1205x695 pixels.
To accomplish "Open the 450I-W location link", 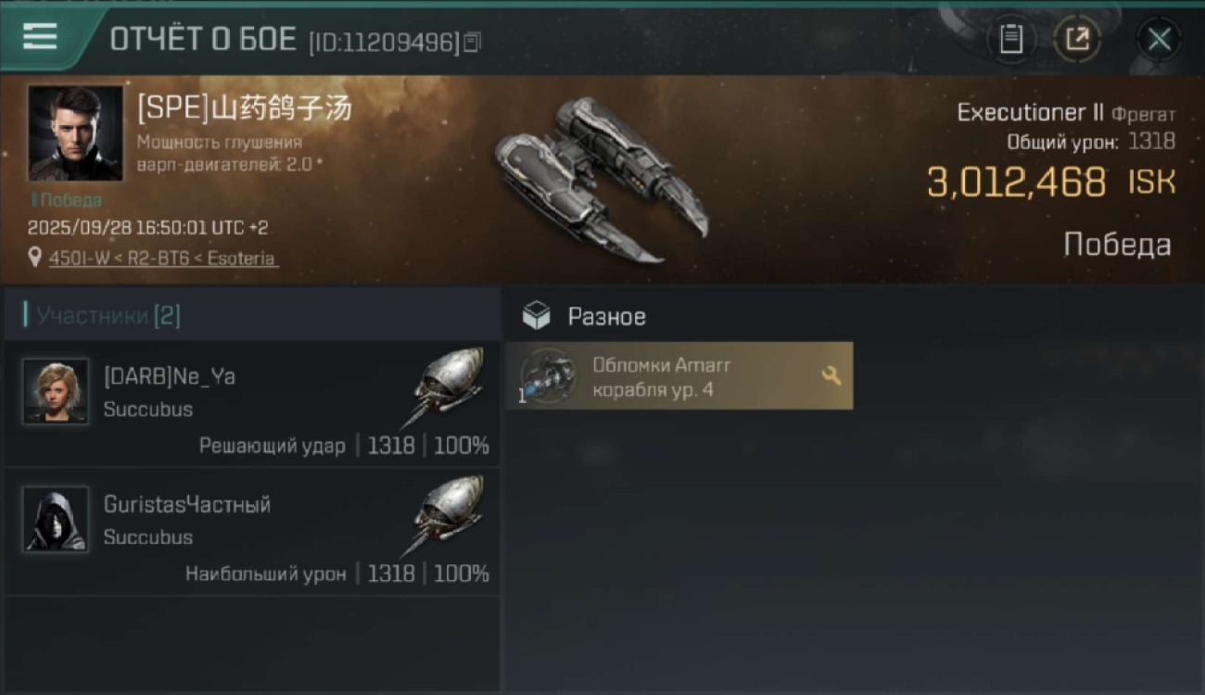I will point(162,259).
